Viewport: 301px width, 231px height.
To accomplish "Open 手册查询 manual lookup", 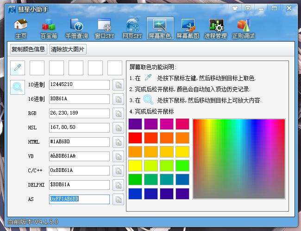I will click(x=76, y=29).
